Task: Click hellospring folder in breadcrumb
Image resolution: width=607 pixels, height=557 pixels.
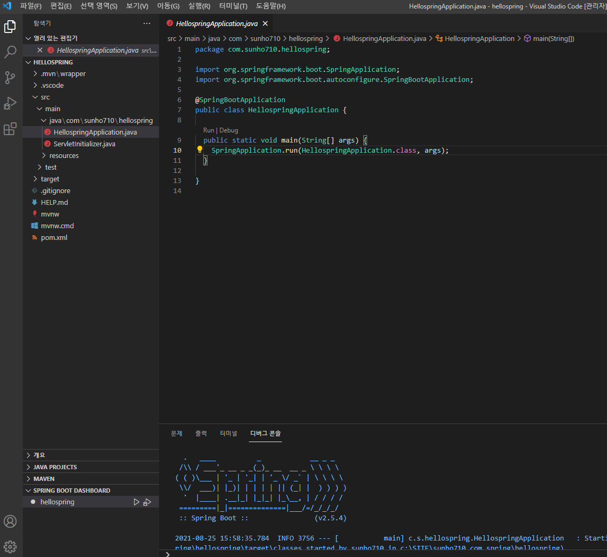Action: 305,38
